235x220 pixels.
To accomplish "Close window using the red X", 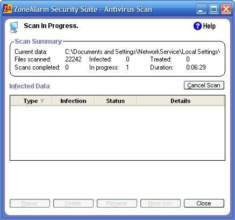I will coord(226,9).
